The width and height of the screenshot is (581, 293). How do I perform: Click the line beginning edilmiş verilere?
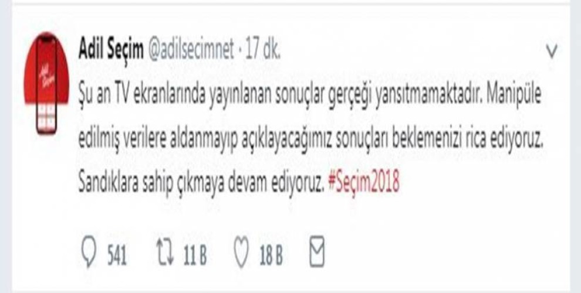310,141
